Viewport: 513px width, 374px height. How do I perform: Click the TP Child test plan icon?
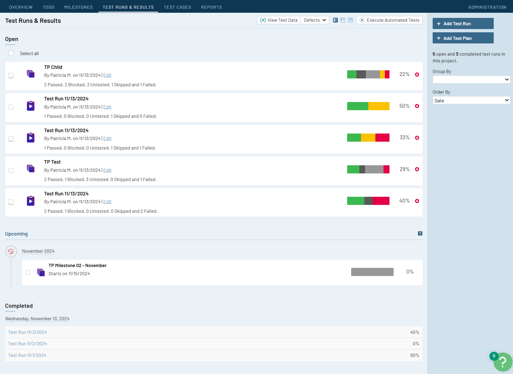click(x=31, y=74)
